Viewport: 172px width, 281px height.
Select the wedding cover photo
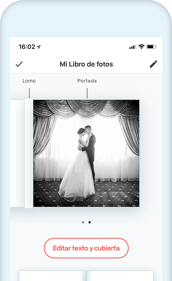point(86,153)
